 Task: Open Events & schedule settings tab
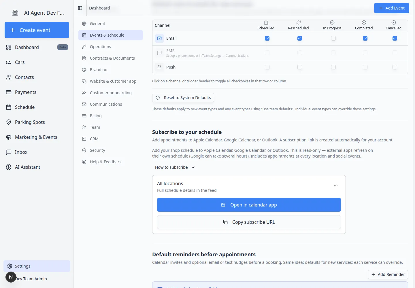[111, 35]
